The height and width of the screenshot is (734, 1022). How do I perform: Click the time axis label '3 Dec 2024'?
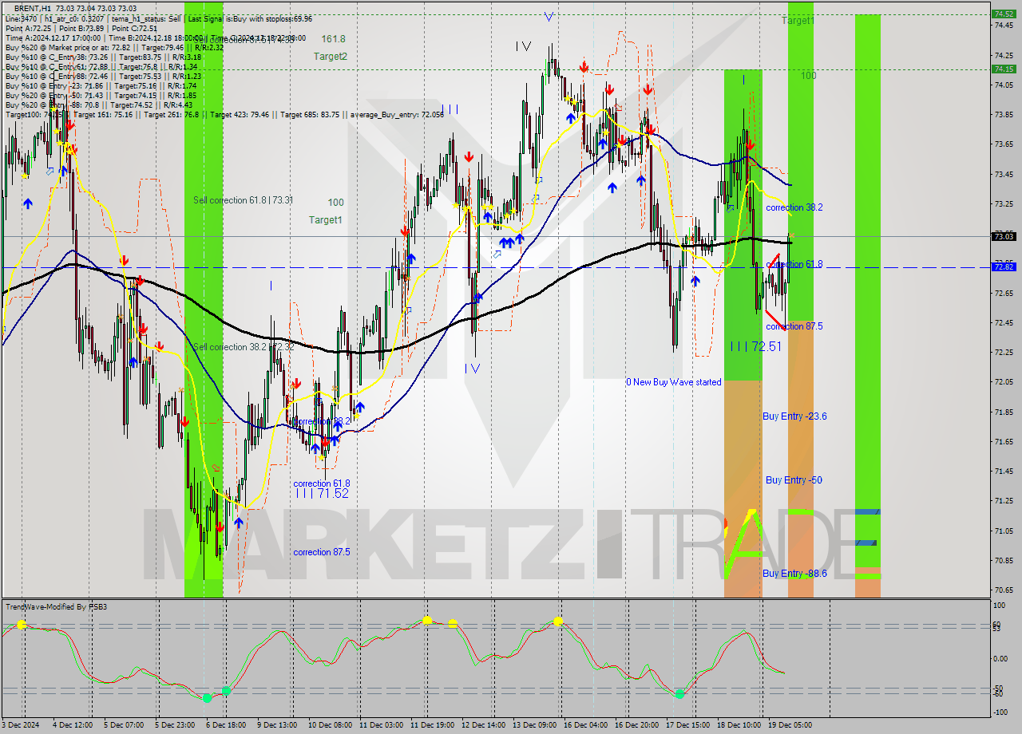(x=21, y=725)
